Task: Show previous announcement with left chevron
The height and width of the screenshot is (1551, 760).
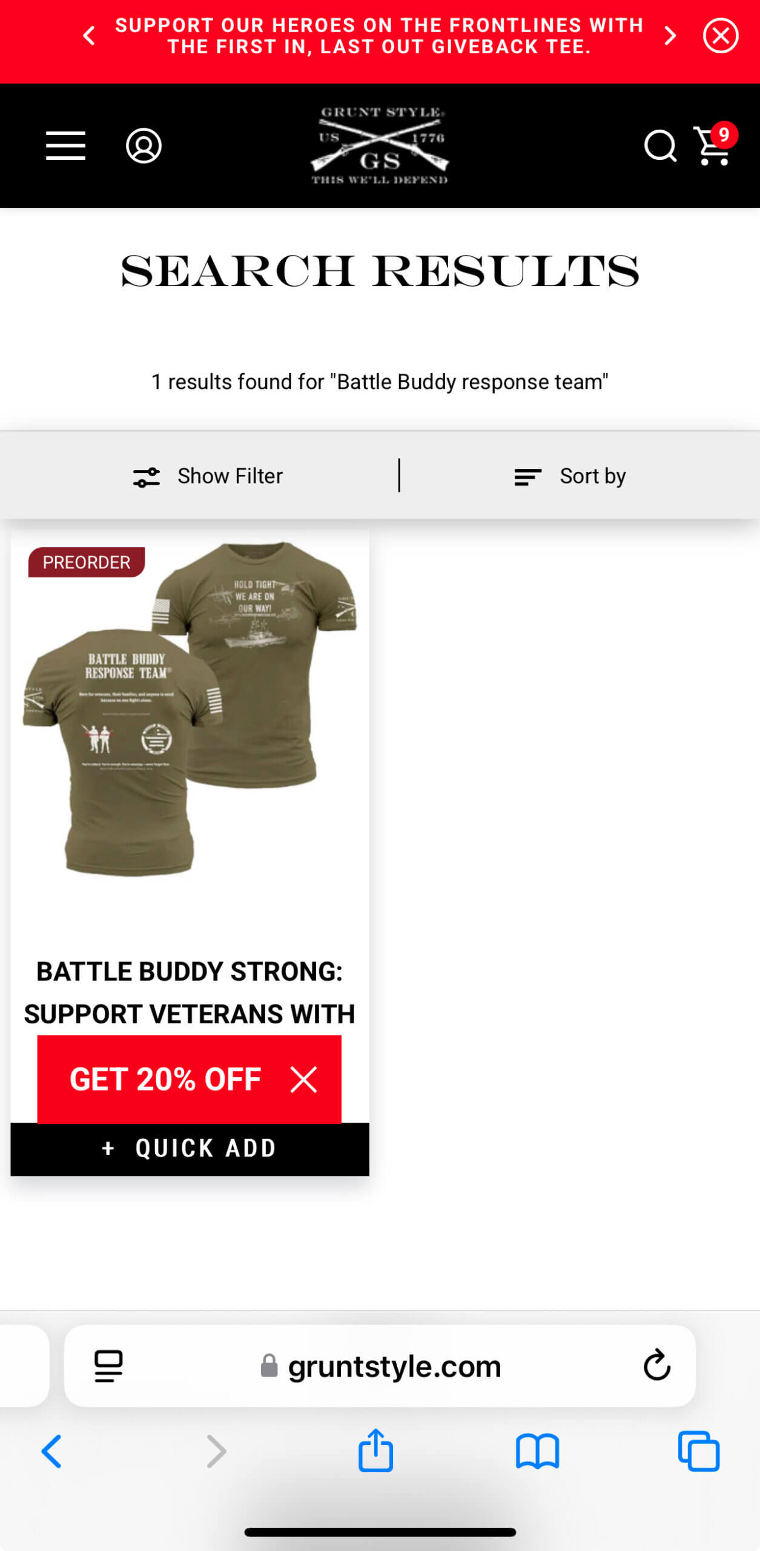Action: pos(89,36)
